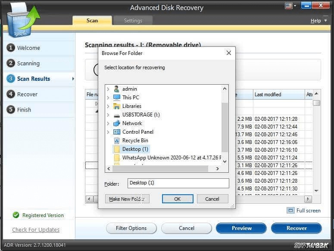
Task: Click the Control Panel icon
Action: [116, 132]
